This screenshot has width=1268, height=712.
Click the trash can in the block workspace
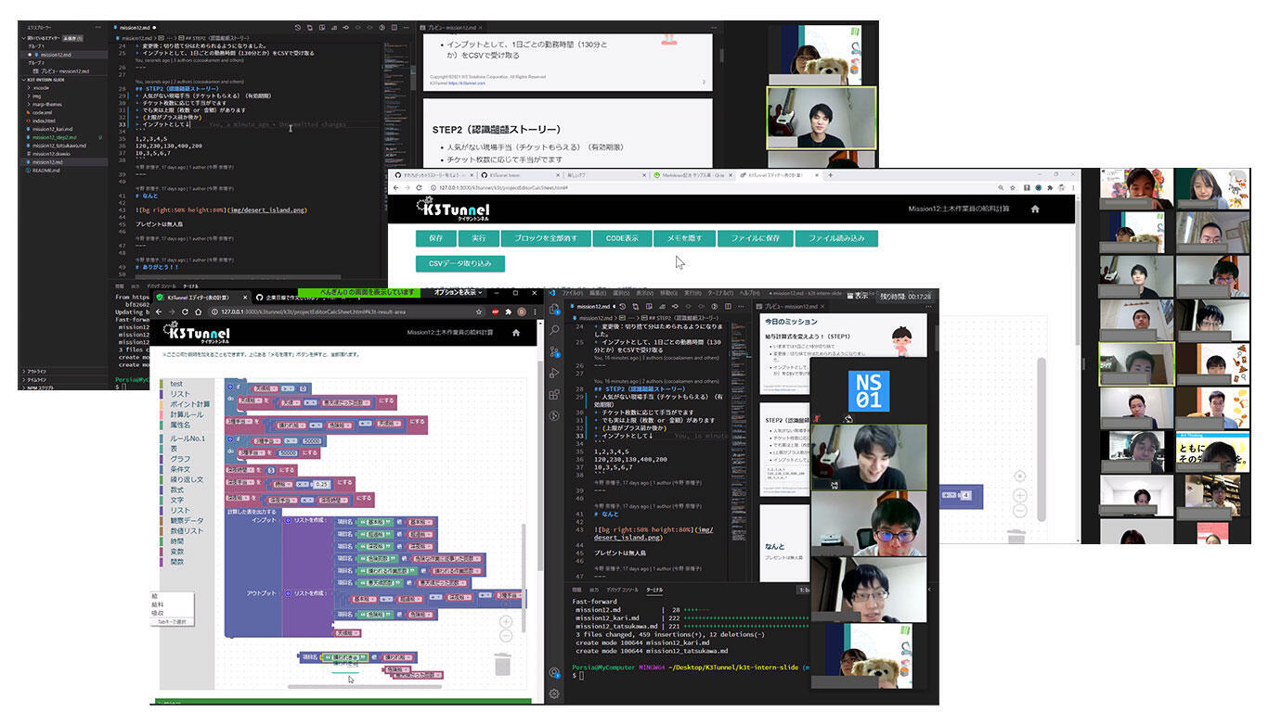pos(502,665)
